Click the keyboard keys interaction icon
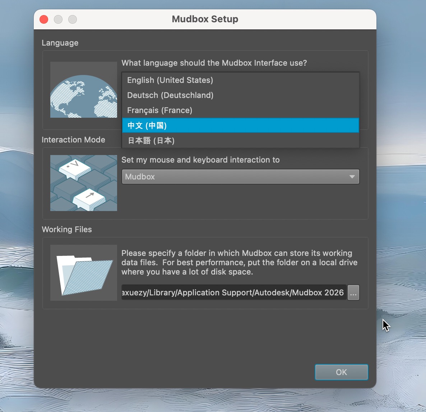Image resolution: width=426 pixels, height=412 pixels. pyautogui.click(x=83, y=183)
